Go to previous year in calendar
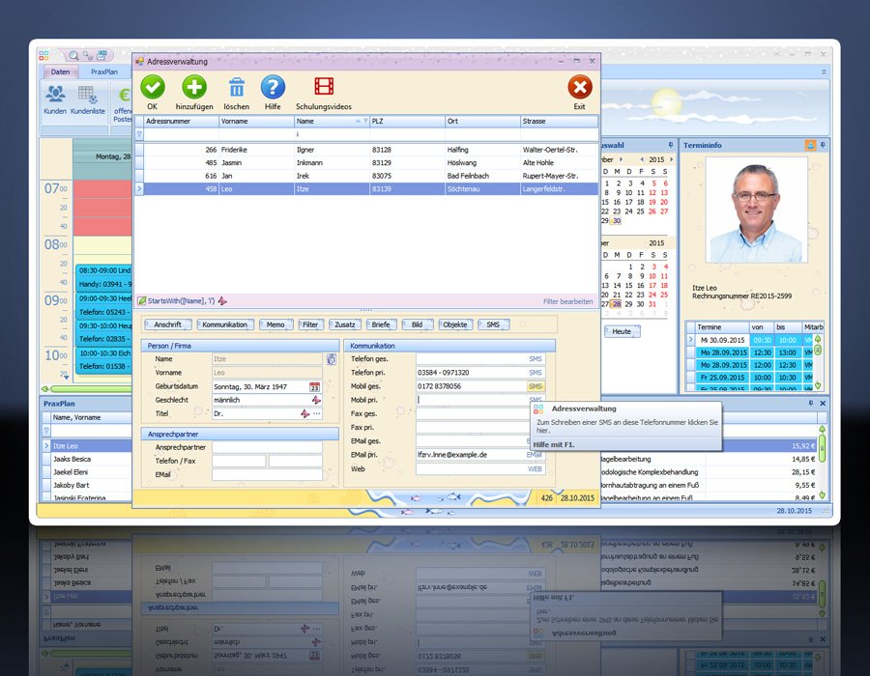 pyautogui.click(x=642, y=159)
